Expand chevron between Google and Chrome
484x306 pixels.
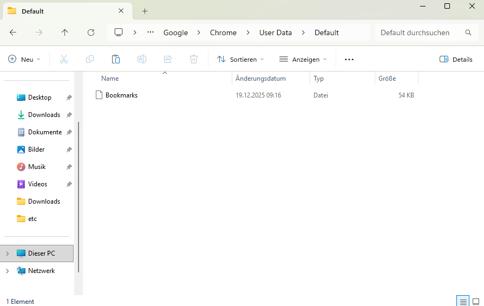pos(199,32)
